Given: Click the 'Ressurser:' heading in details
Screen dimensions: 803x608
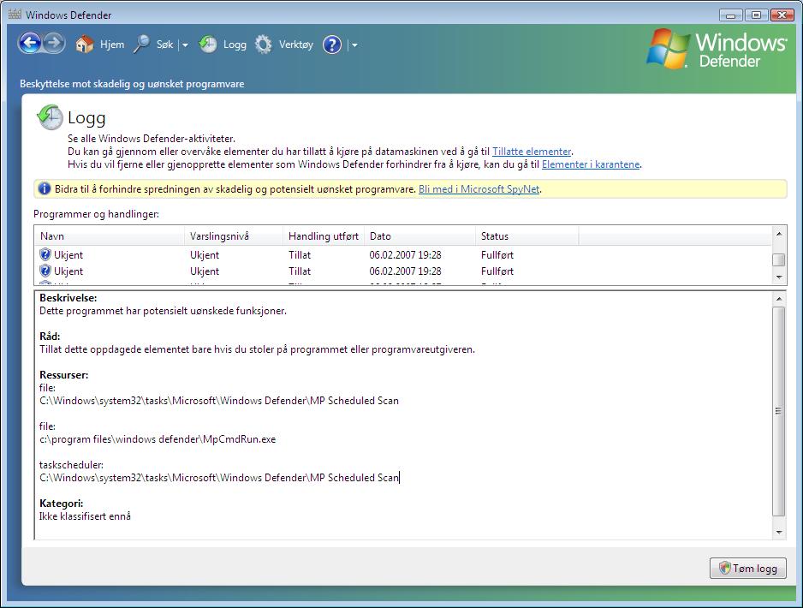Looking at the screenshot, I should click(x=64, y=375).
